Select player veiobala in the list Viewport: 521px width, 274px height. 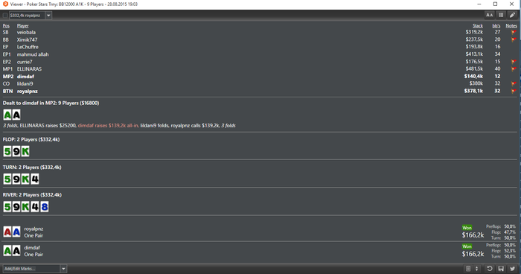(x=26, y=32)
